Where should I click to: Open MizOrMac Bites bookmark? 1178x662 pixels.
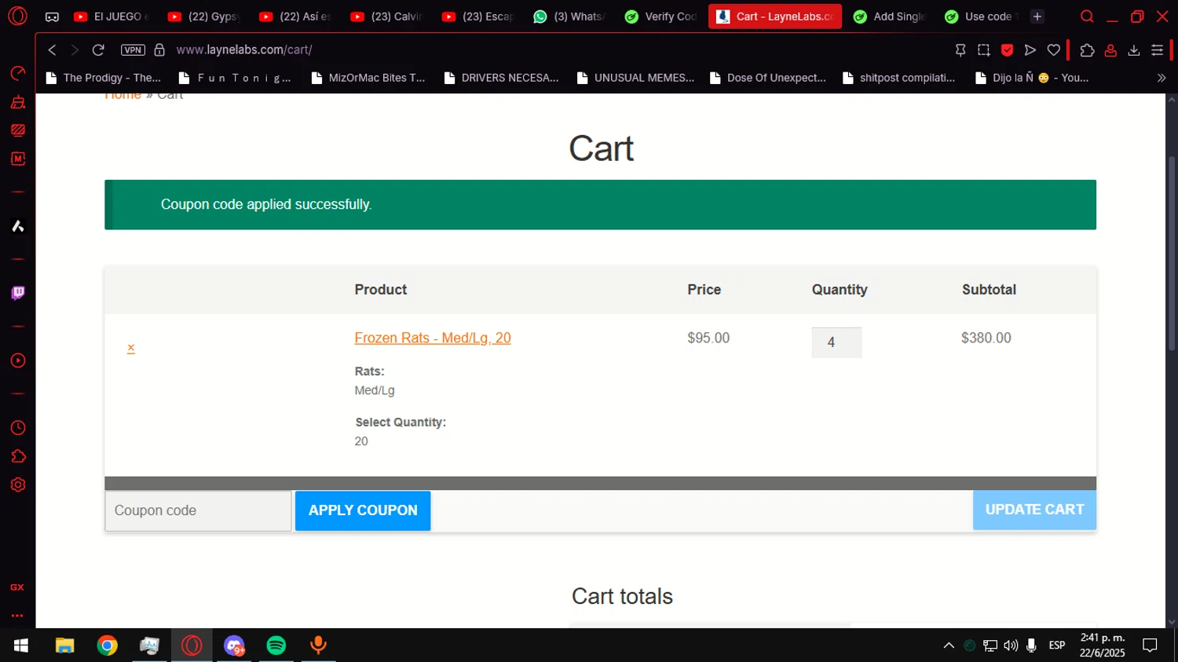[368, 78]
